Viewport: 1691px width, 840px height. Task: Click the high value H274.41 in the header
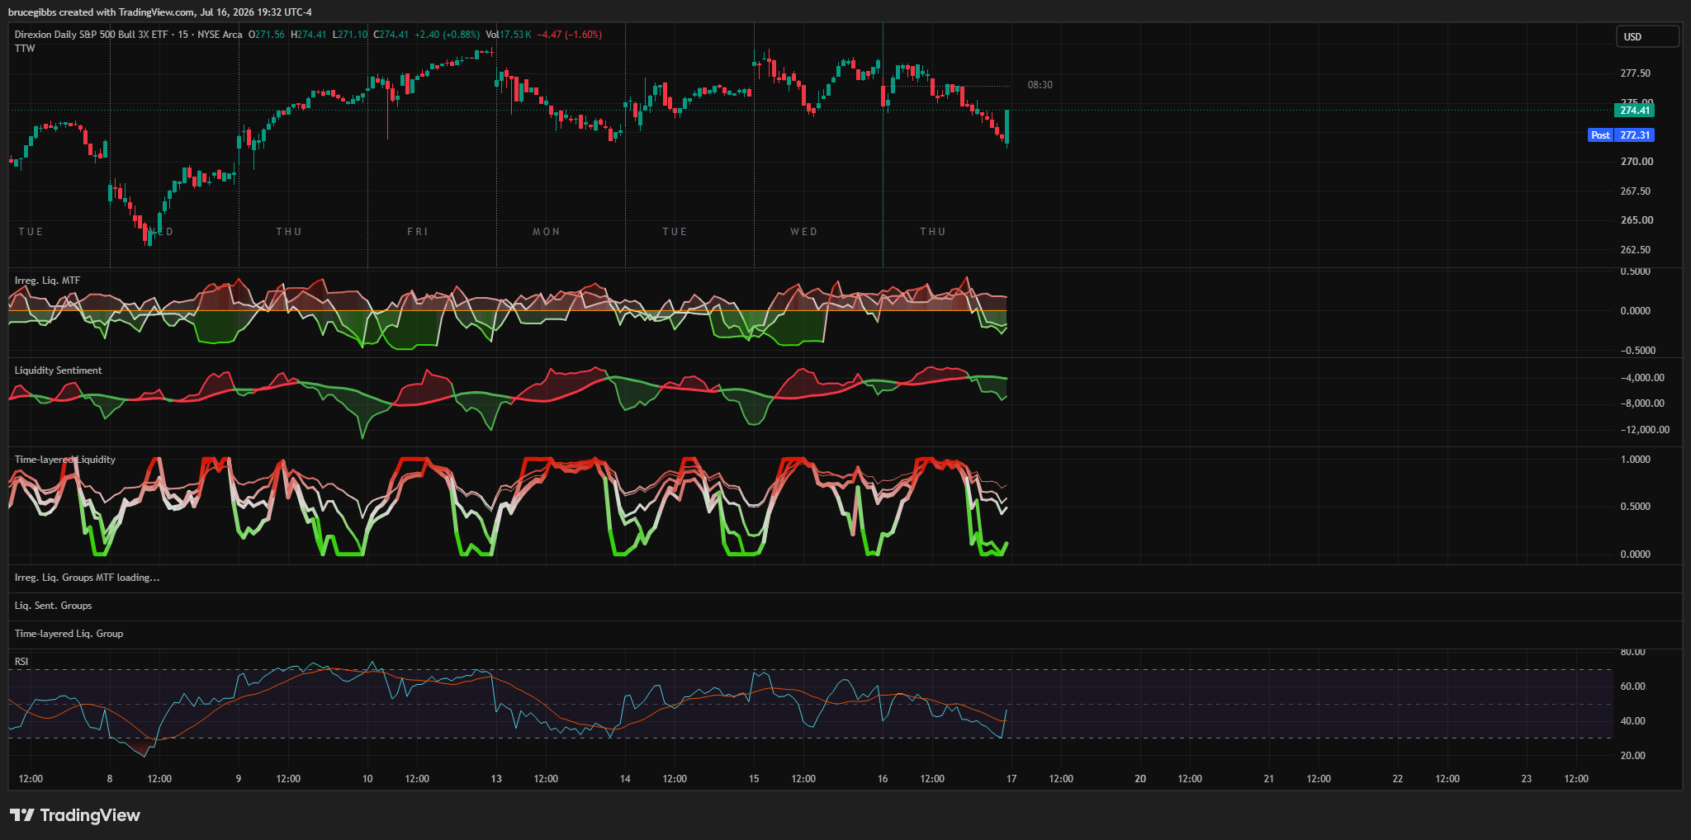(309, 35)
